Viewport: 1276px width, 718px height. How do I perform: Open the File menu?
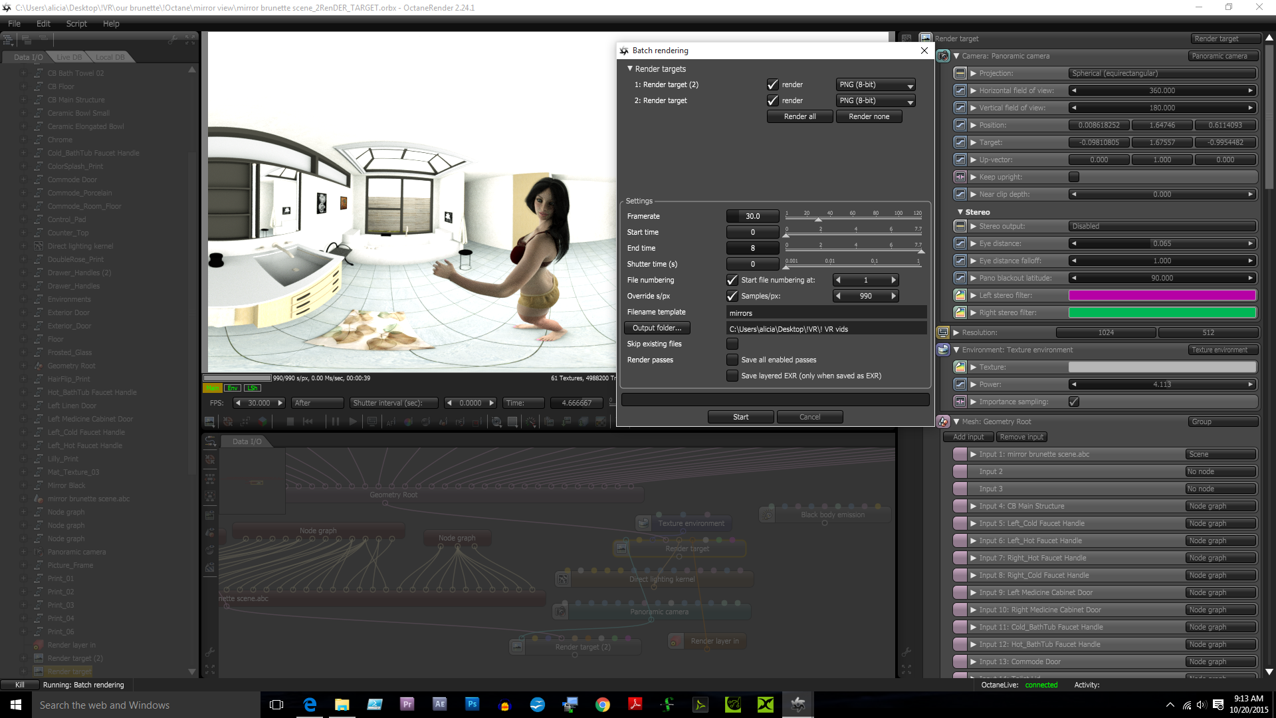(x=14, y=23)
